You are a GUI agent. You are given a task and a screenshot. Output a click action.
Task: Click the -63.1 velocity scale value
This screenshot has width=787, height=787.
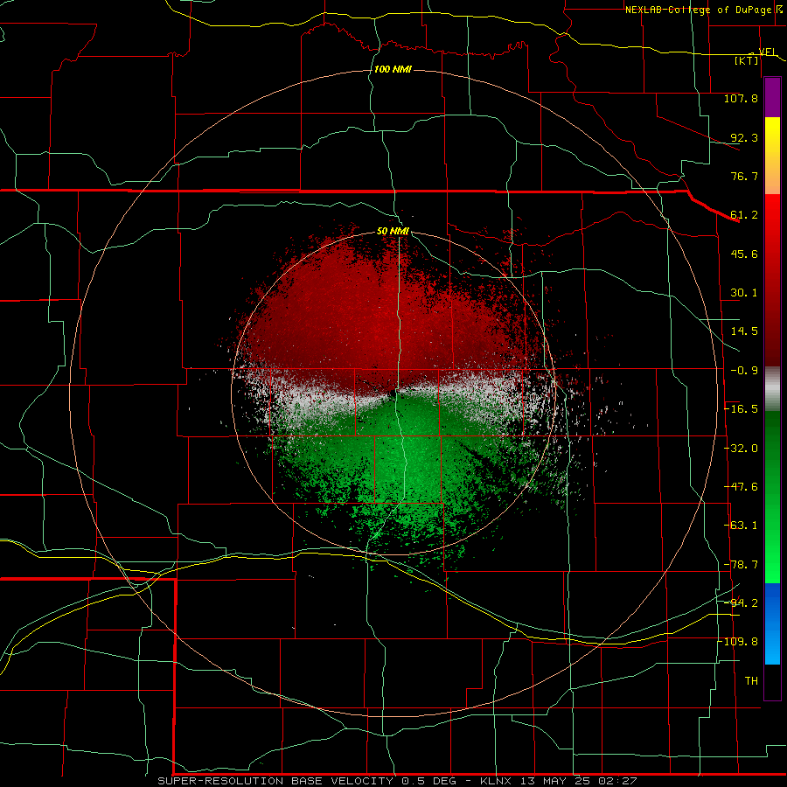click(x=741, y=526)
